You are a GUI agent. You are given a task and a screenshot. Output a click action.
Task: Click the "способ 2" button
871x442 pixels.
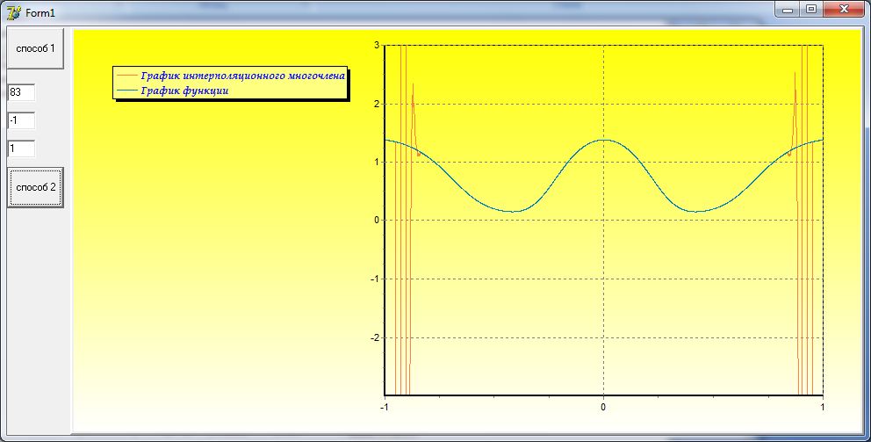coord(35,187)
